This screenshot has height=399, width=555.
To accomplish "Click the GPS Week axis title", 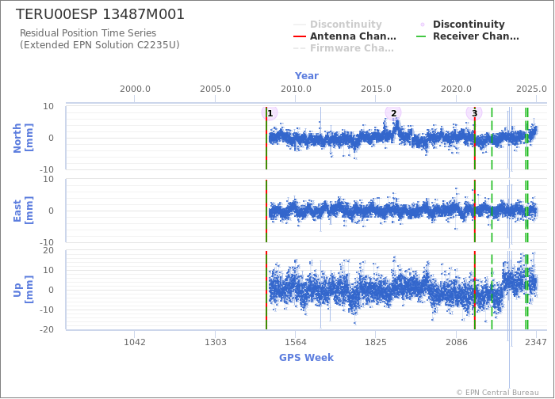I will tap(307, 358).
